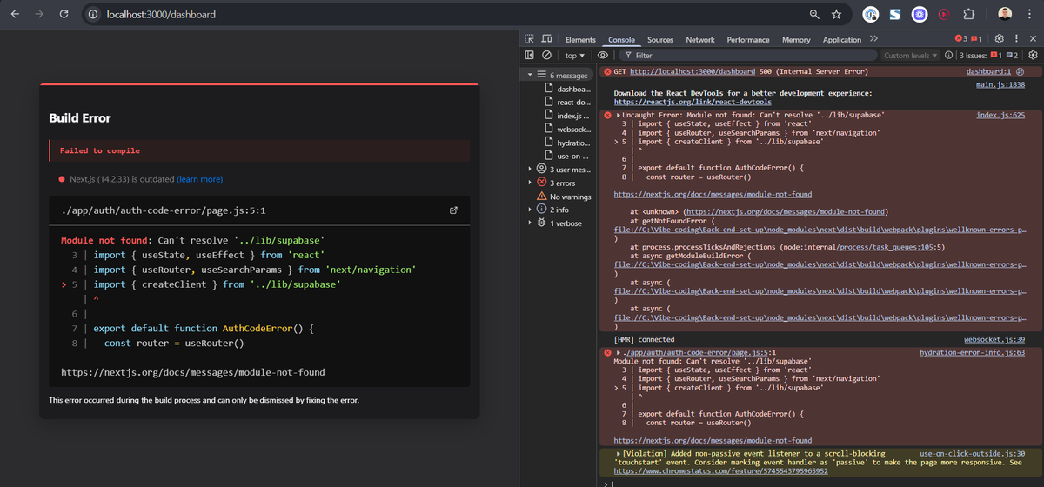Switch to the Performance tab

(x=748, y=39)
